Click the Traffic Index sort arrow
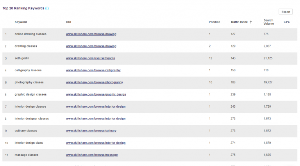Screen dimensions: 300x166 pos(251,22)
